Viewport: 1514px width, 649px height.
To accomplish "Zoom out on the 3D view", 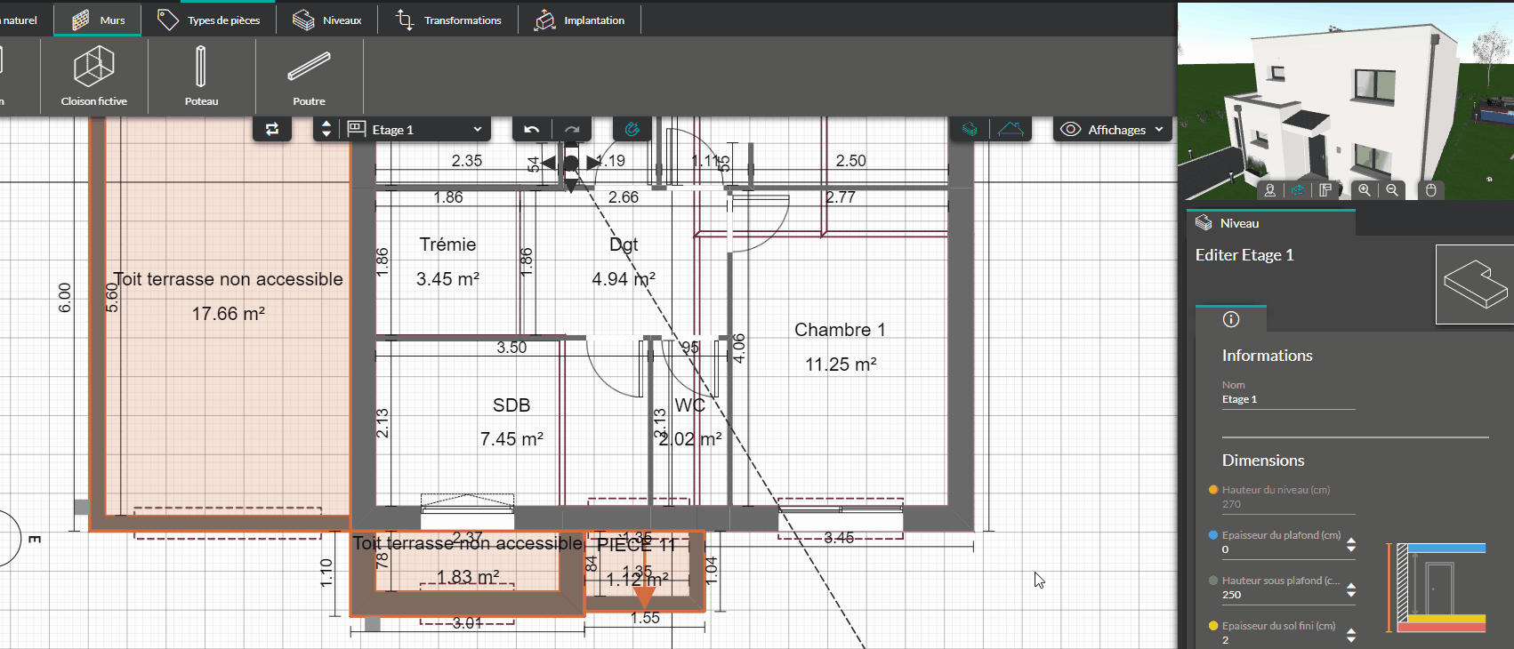I will 1392,190.
